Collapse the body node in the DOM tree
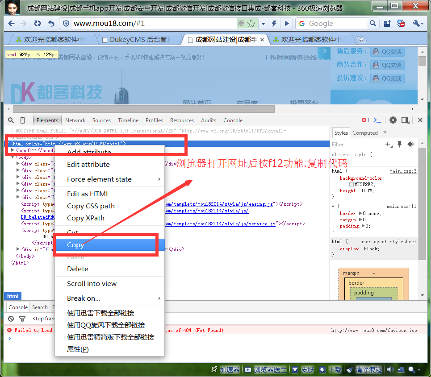 13,157
